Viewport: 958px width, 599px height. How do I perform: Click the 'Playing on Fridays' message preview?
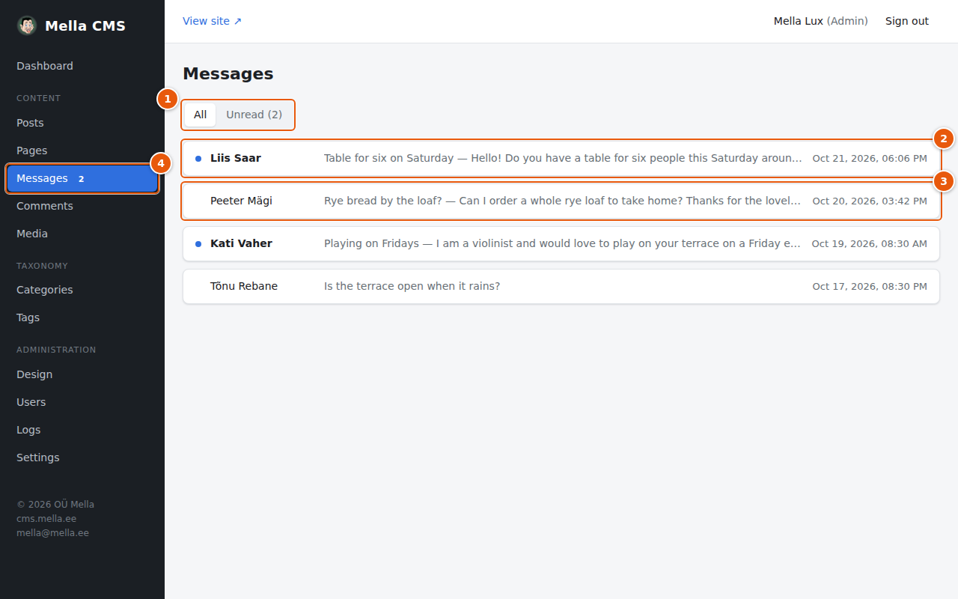563,243
